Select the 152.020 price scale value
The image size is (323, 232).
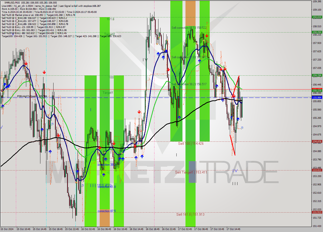coord(317,209)
